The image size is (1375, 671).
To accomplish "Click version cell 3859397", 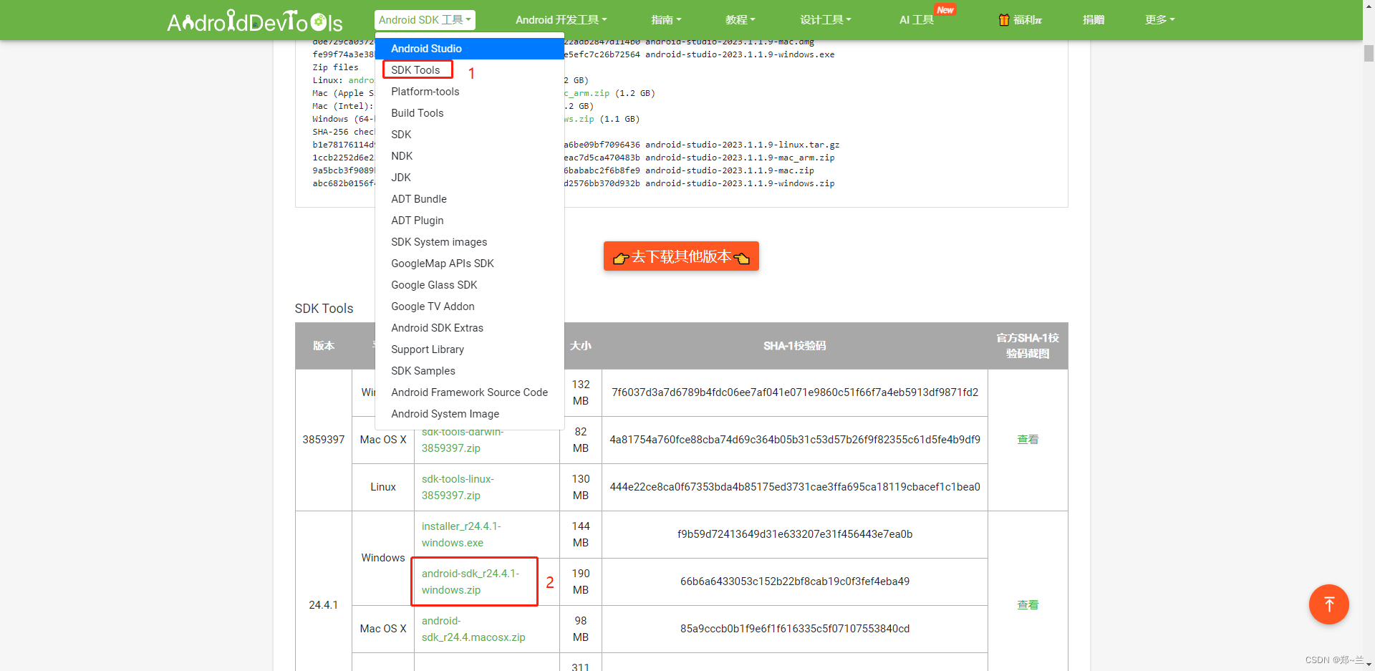I will [x=324, y=440].
